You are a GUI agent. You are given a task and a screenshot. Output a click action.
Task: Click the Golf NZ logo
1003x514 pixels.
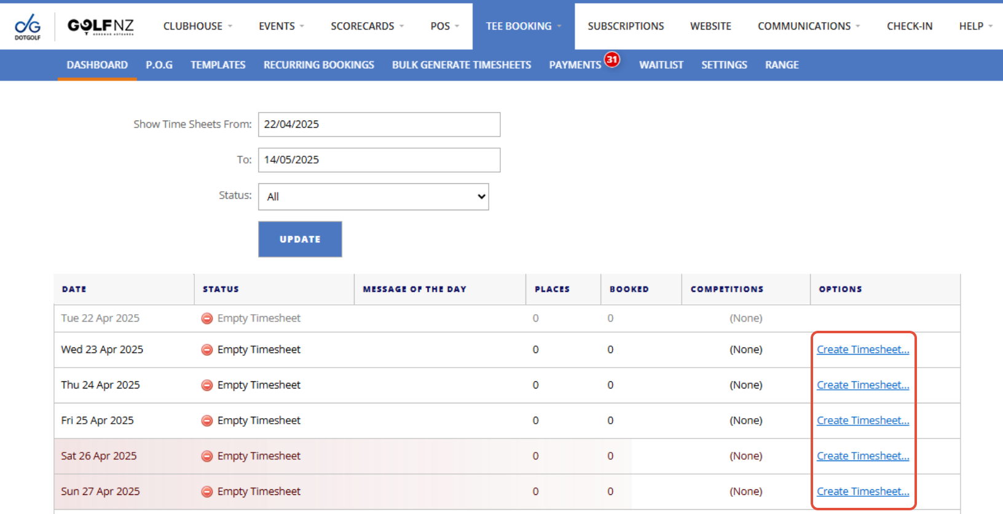(x=100, y=26)
